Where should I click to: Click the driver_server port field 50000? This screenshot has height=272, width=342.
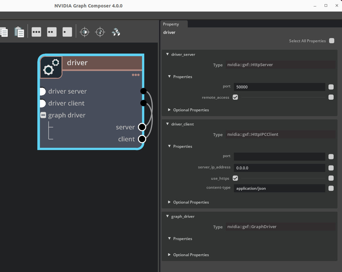tap(280, 87)
